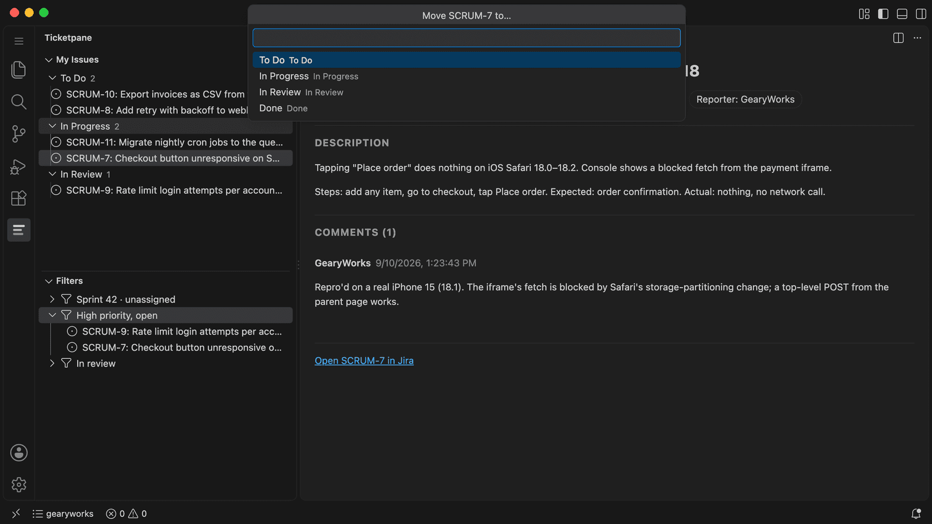Viewport: 932px width, 524px height.
Task: Toggle the primary side bar
Action: point(883,14)
